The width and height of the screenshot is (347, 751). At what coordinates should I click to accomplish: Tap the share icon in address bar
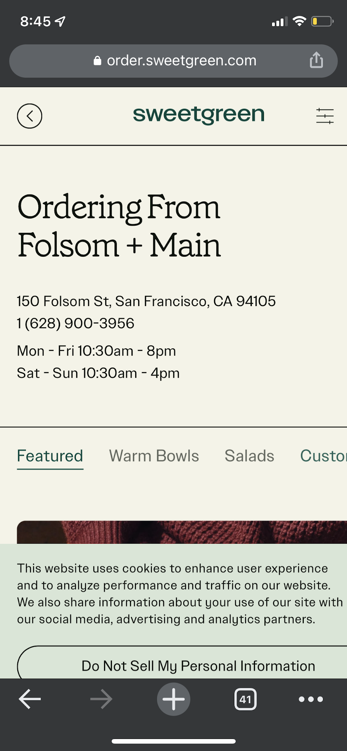(316, 60)
